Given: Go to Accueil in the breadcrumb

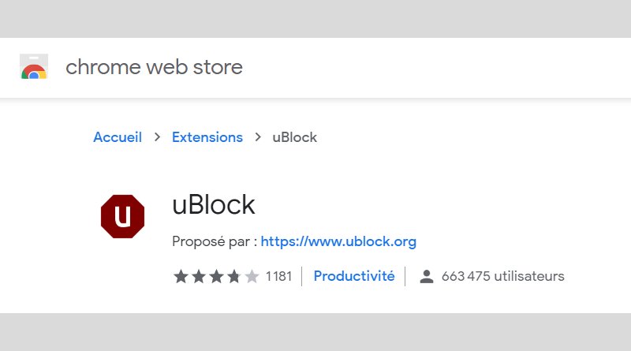Looking at the screenshot, I should [118, 137].
